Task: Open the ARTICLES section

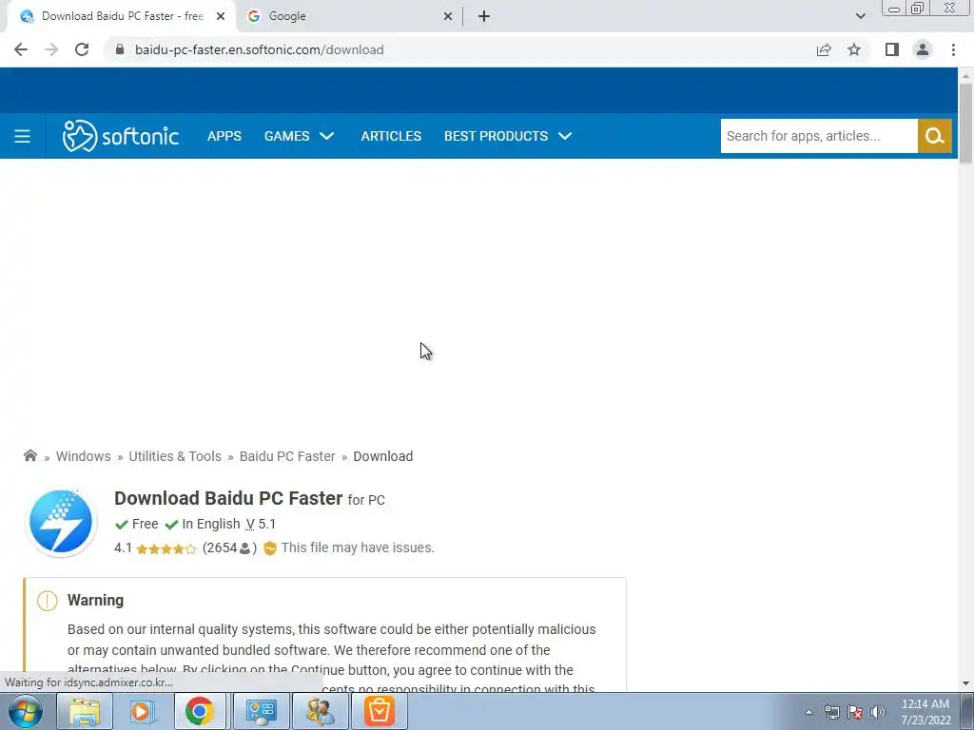Action: coord(391,136)
